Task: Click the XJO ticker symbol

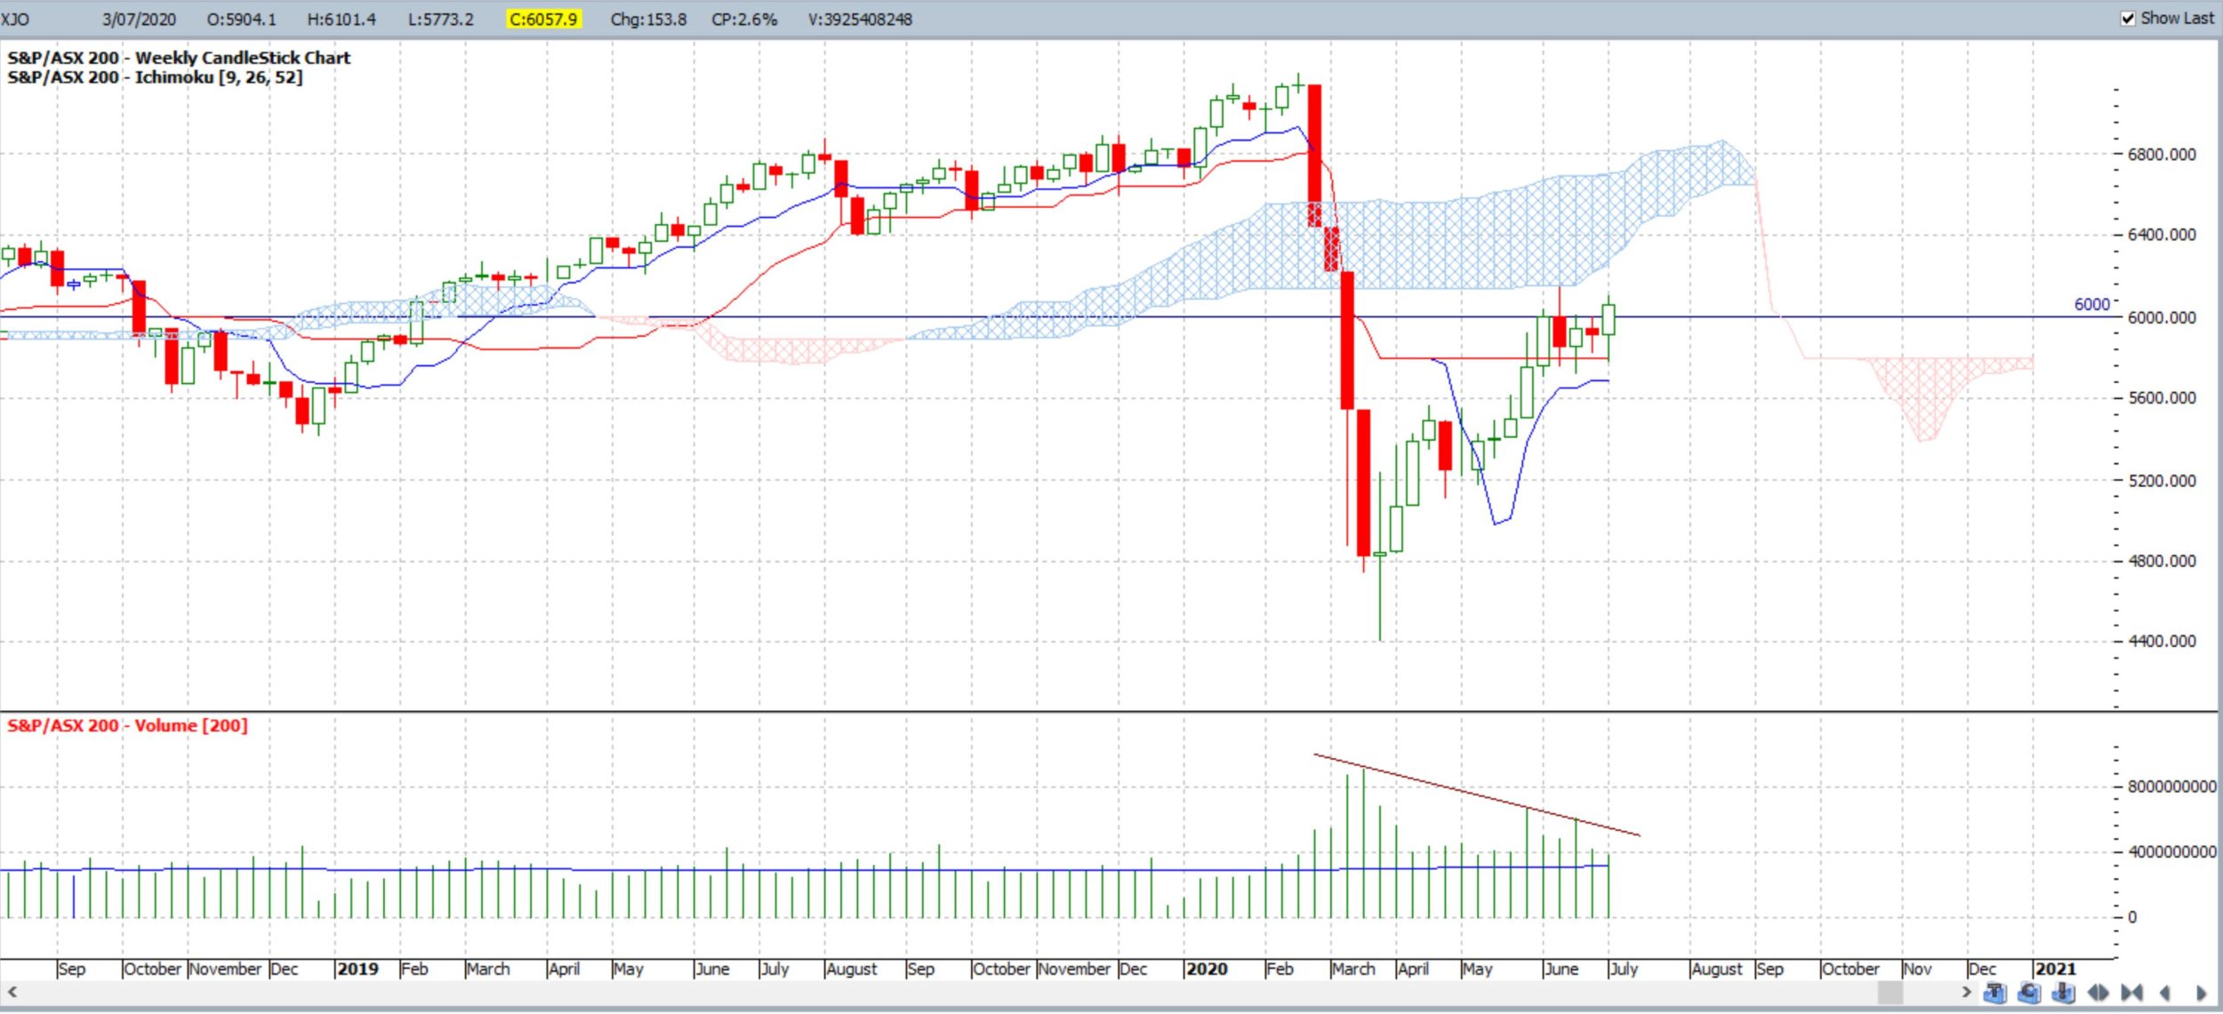Action: [14, 19]
